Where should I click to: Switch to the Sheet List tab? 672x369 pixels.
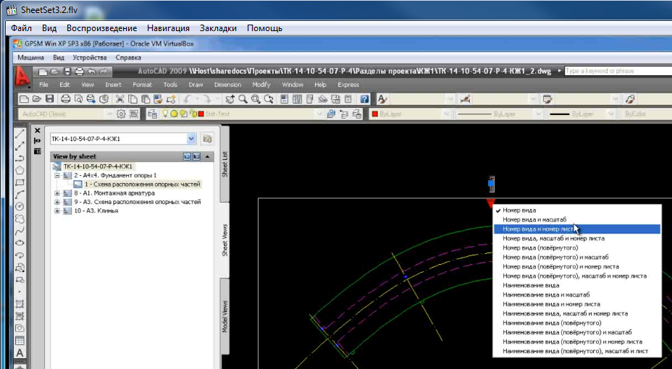(x=224, y=164)
